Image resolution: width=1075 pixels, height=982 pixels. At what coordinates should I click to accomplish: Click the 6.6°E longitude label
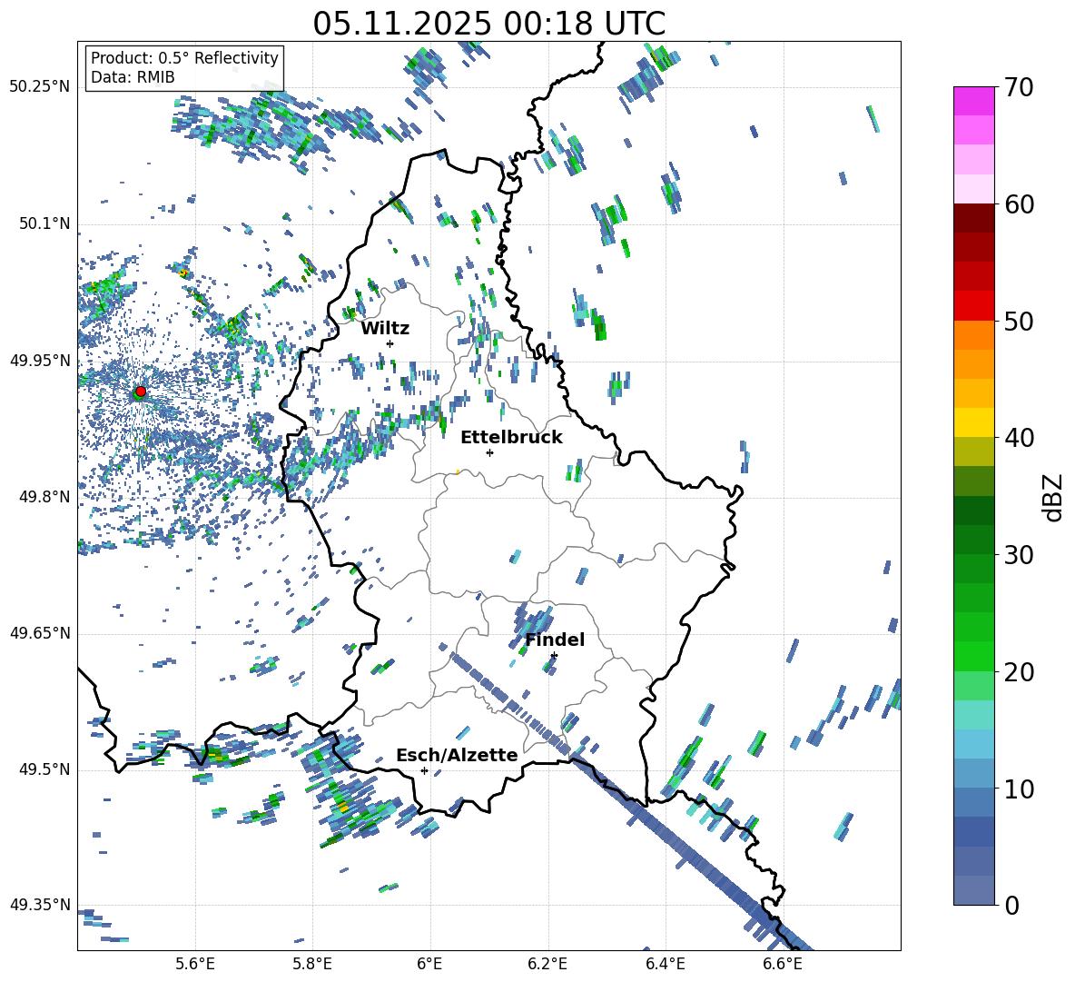783,964
